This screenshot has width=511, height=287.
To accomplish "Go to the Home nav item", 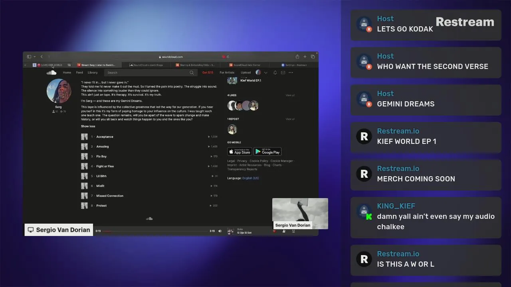I will click(x=67, y=73).
